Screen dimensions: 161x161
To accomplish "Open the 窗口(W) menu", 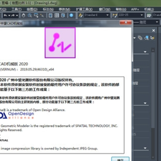I will pos(105,9).
